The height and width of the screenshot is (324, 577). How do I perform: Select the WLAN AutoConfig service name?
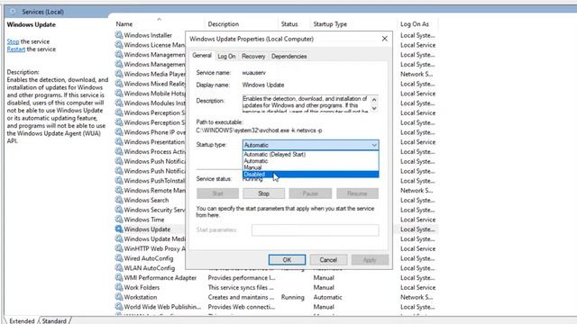pos(149,268)
